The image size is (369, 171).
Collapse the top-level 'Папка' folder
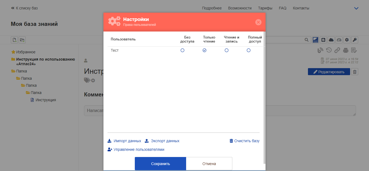click(13, 71)
